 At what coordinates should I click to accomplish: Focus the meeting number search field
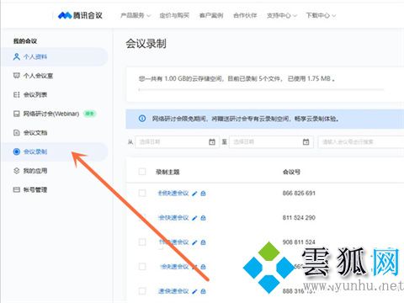361,142
